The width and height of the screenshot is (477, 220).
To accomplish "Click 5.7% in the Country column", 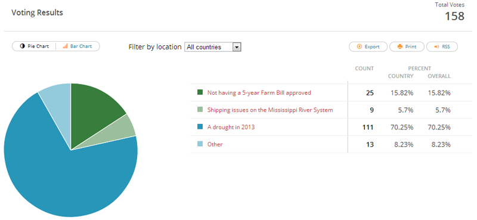I will [406, 110].
